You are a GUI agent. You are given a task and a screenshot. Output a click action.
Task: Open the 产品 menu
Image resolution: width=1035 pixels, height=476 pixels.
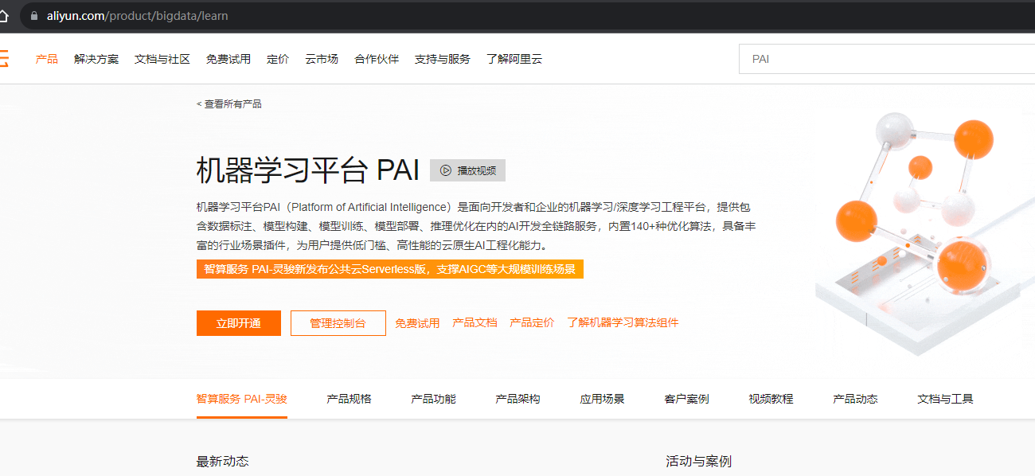point(46,59)
